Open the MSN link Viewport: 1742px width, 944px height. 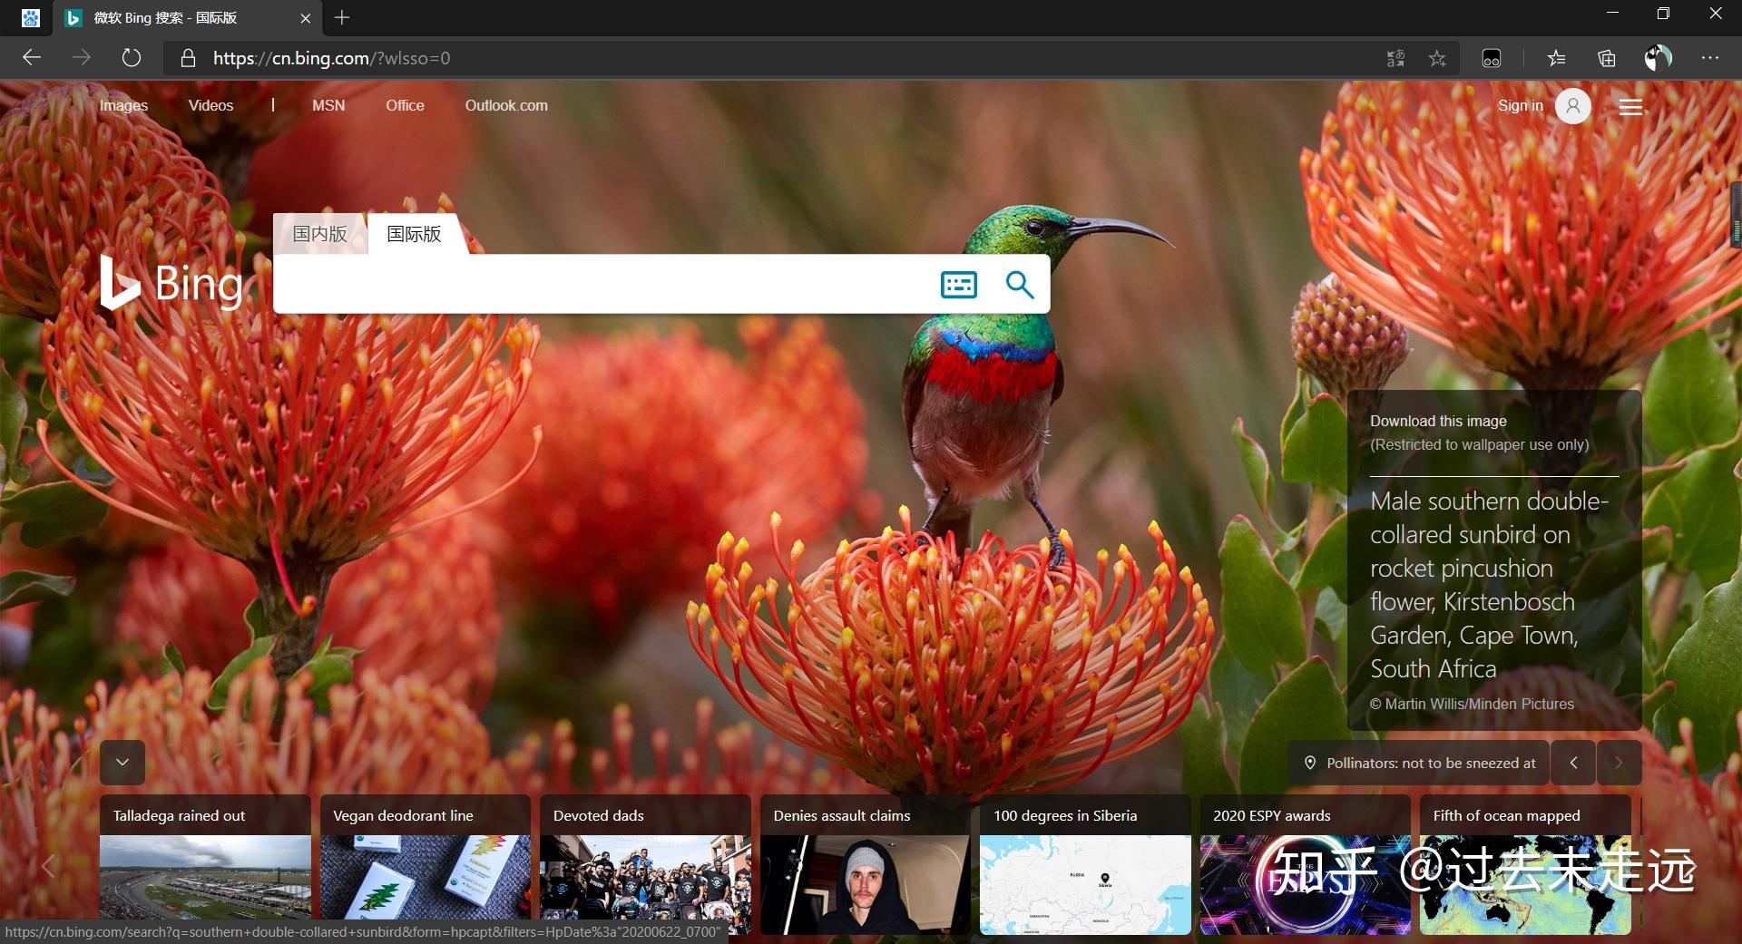pyautogui.click(x=328, y=105)
